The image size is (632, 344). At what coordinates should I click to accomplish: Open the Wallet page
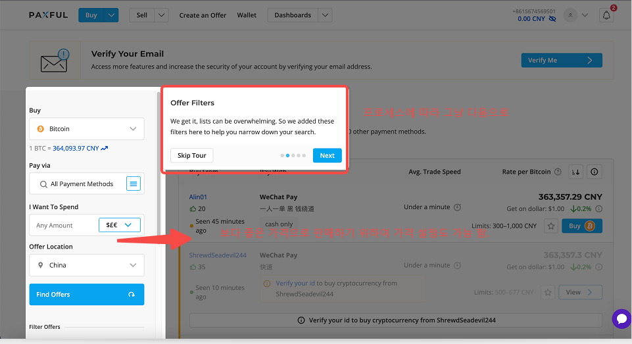247,15
